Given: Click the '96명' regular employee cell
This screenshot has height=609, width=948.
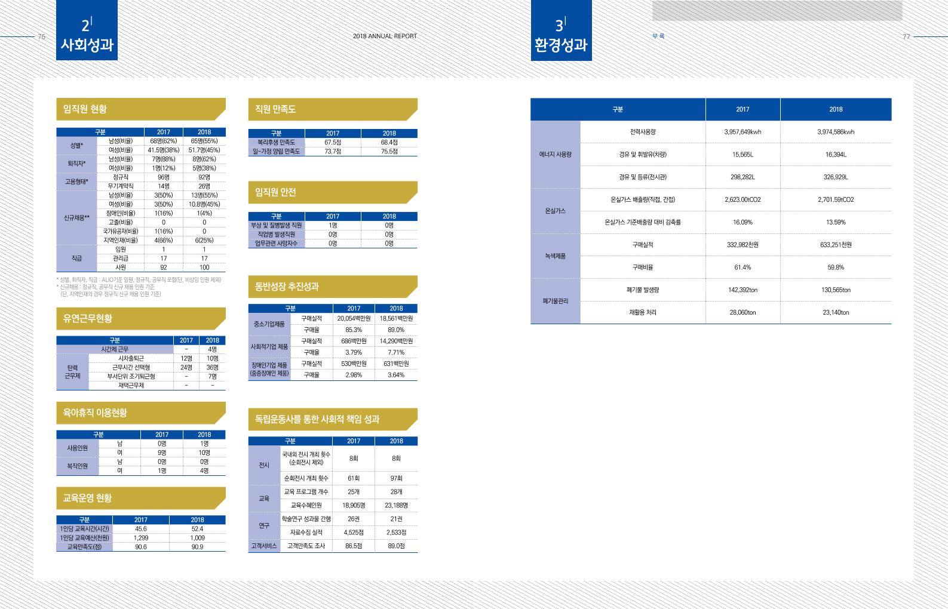Looking at the screenshot, I should [x=164, y=177].
